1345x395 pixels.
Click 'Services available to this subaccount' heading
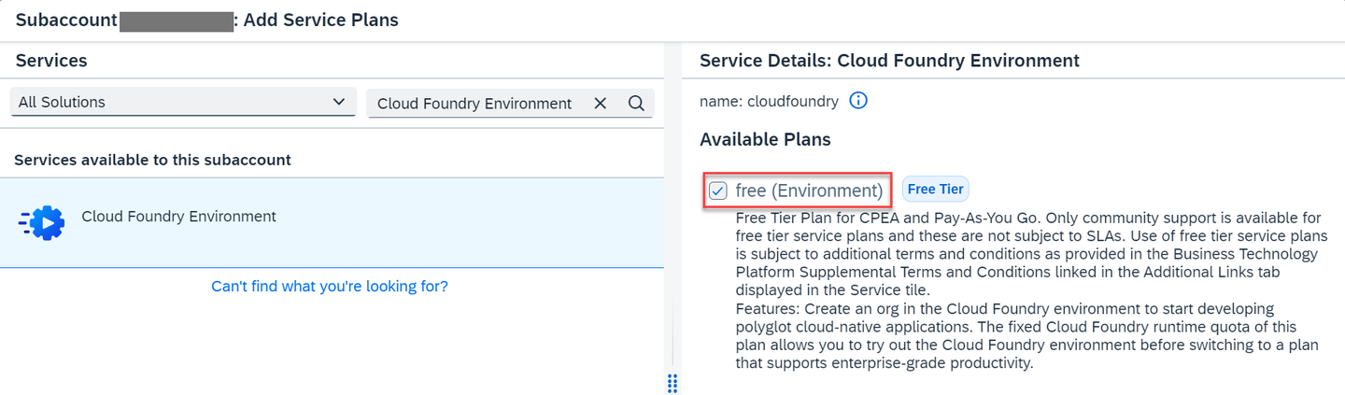coord(152,160)
